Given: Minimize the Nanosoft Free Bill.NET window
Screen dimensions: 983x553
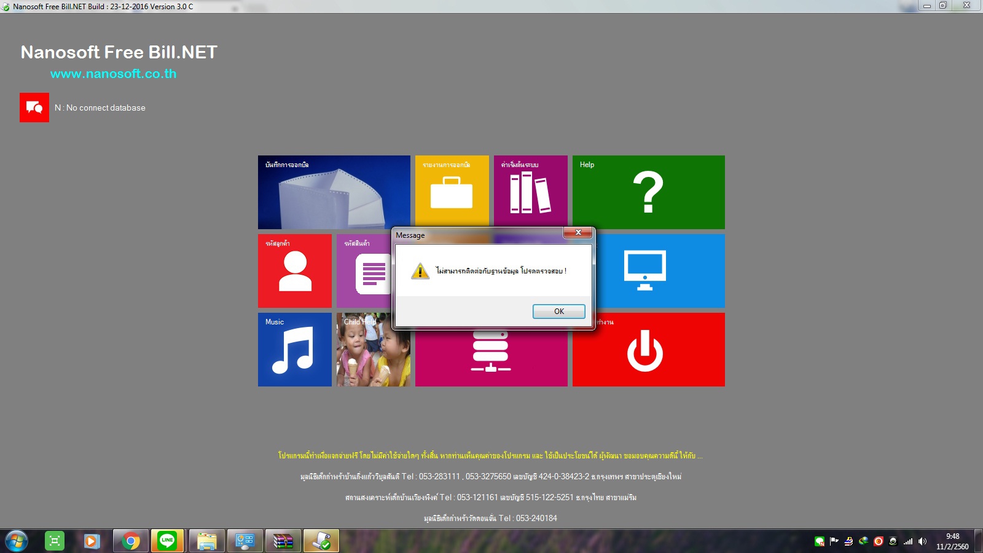Looking at the screenshot, I should coord(927,6).
